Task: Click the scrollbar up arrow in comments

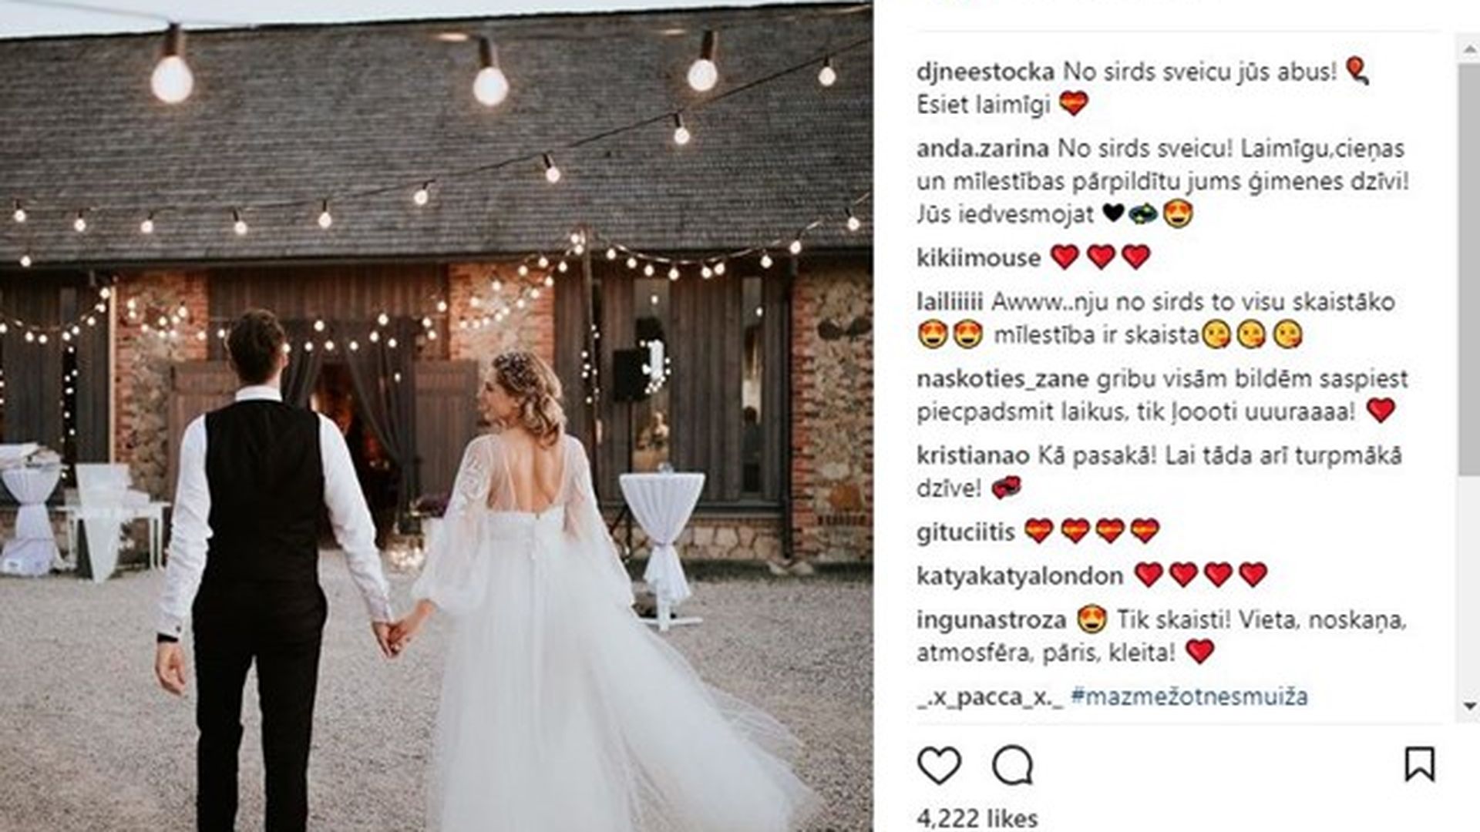Action: pos(1468,49)
